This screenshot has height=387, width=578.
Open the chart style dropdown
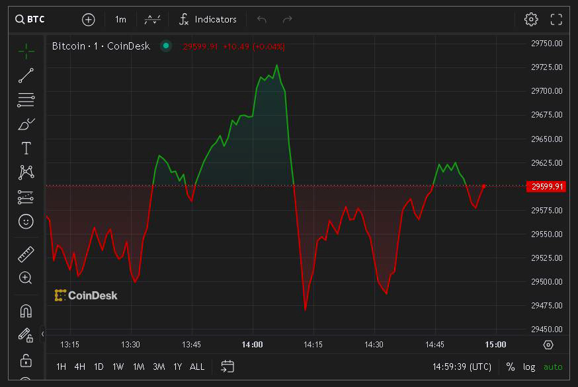152,19
